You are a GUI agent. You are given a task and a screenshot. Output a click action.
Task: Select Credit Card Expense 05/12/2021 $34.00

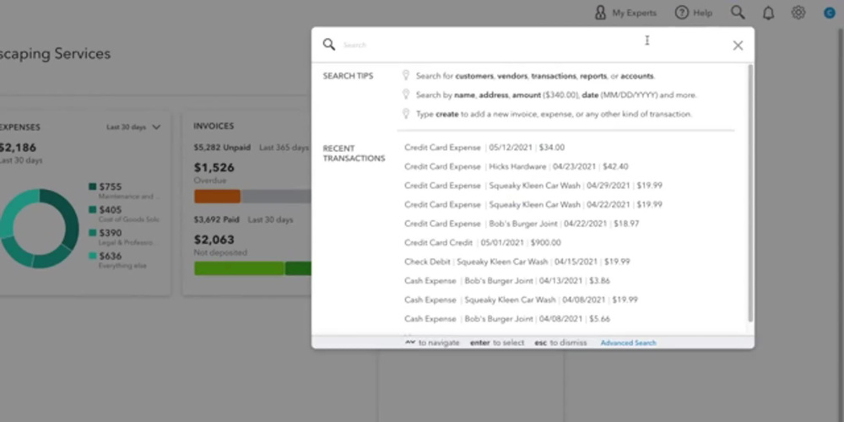pyautogui.click(x=484, y=148)
